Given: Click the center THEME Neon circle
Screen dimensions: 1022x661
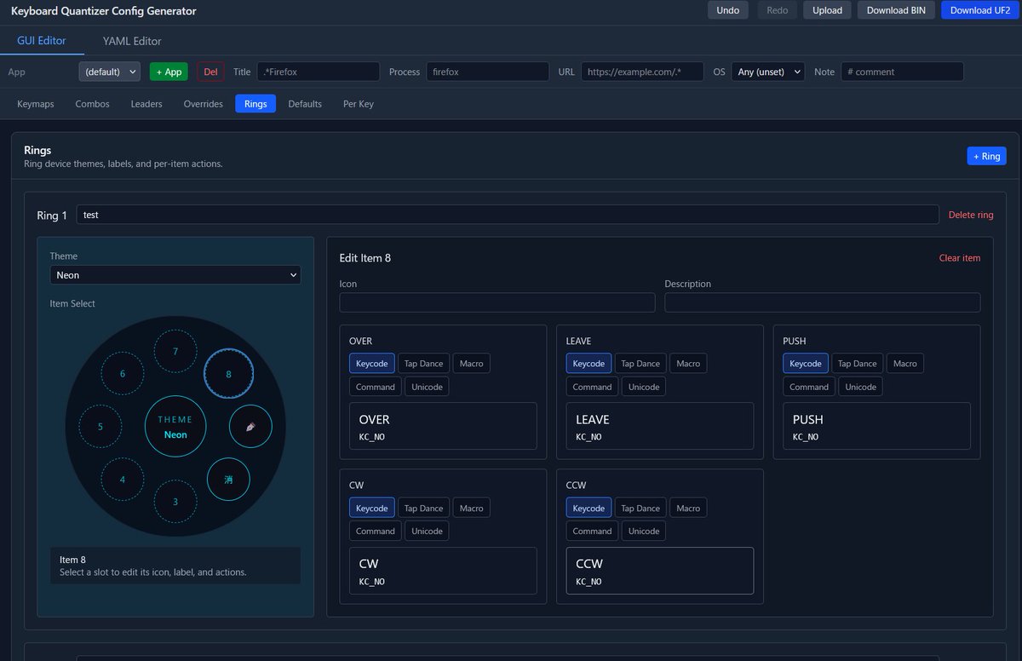Looking at the screenshot, I should (175, 427).
